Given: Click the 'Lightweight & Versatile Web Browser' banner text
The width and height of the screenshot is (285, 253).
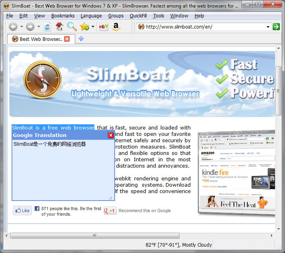Looking at the screenshot, I should [135, 94].
